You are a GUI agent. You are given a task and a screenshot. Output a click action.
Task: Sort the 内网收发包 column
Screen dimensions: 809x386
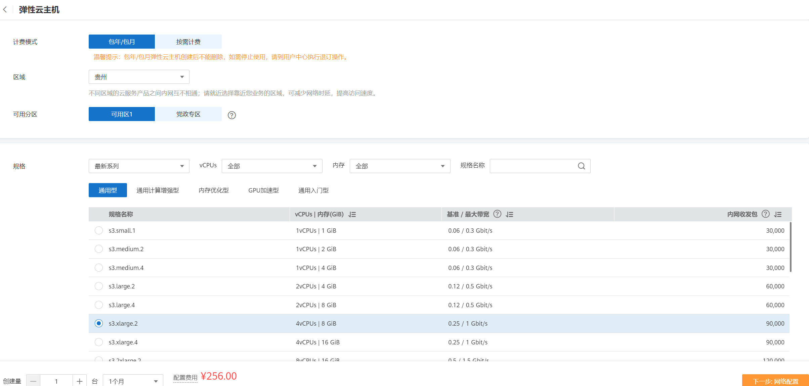pos(778,214)
